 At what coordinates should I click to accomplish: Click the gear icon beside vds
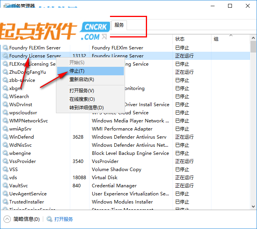pyautogui.click(x=5, y=178)
